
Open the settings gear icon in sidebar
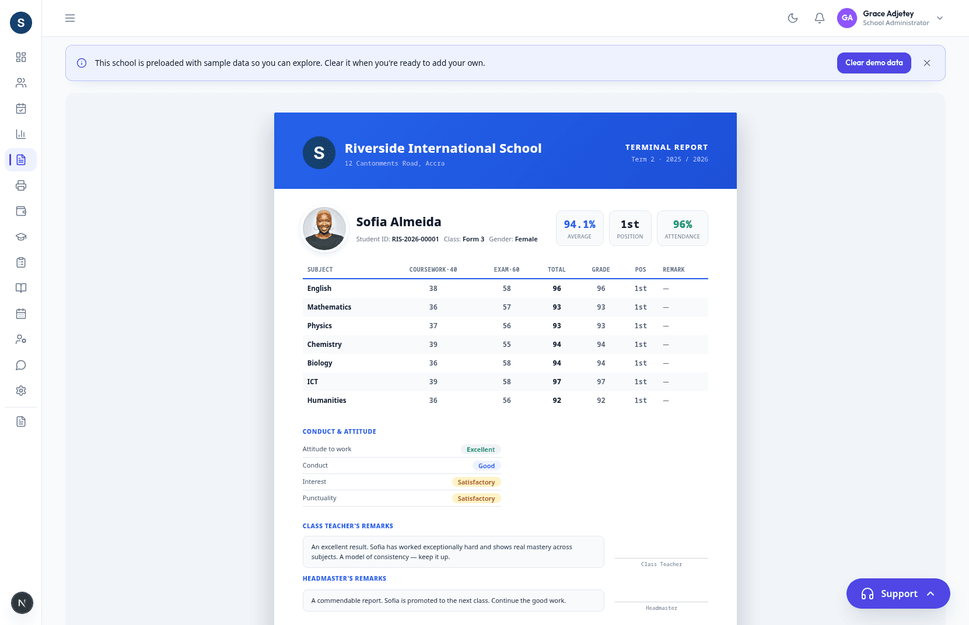click(x=21, y=391)
